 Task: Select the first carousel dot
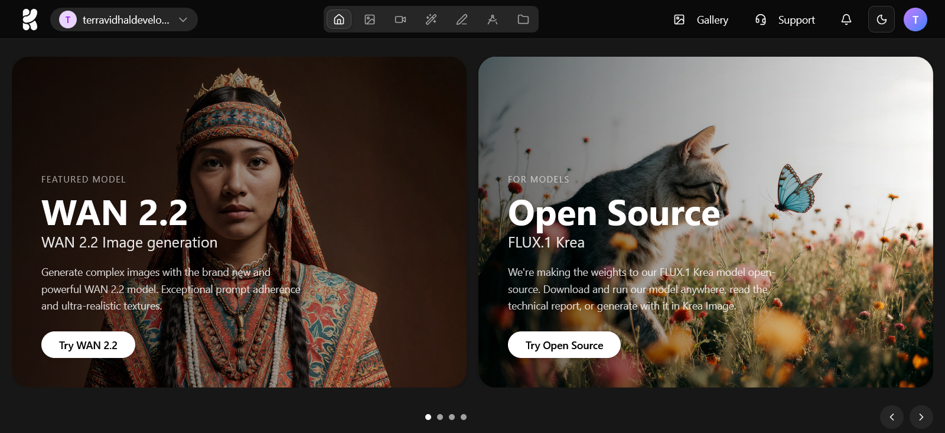coord(428,417)
